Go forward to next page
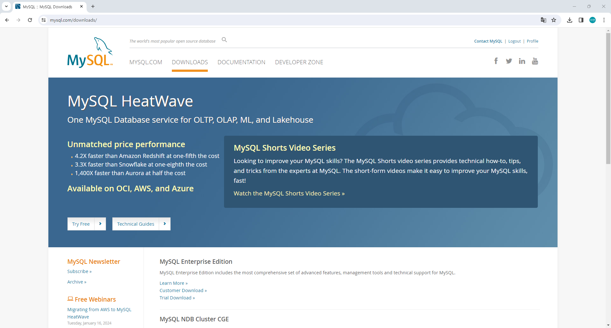 tap(18, 20)
